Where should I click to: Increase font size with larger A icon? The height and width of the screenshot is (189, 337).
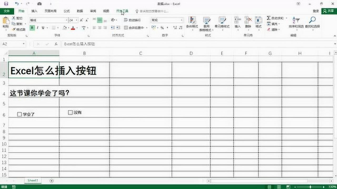point(81,20)
